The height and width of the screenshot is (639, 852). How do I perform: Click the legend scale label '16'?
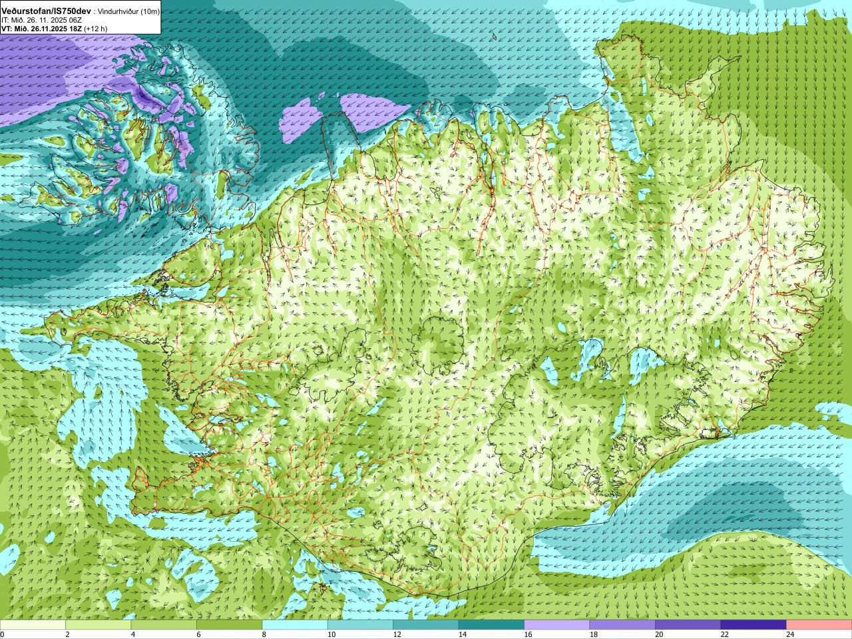pos(528,634)
